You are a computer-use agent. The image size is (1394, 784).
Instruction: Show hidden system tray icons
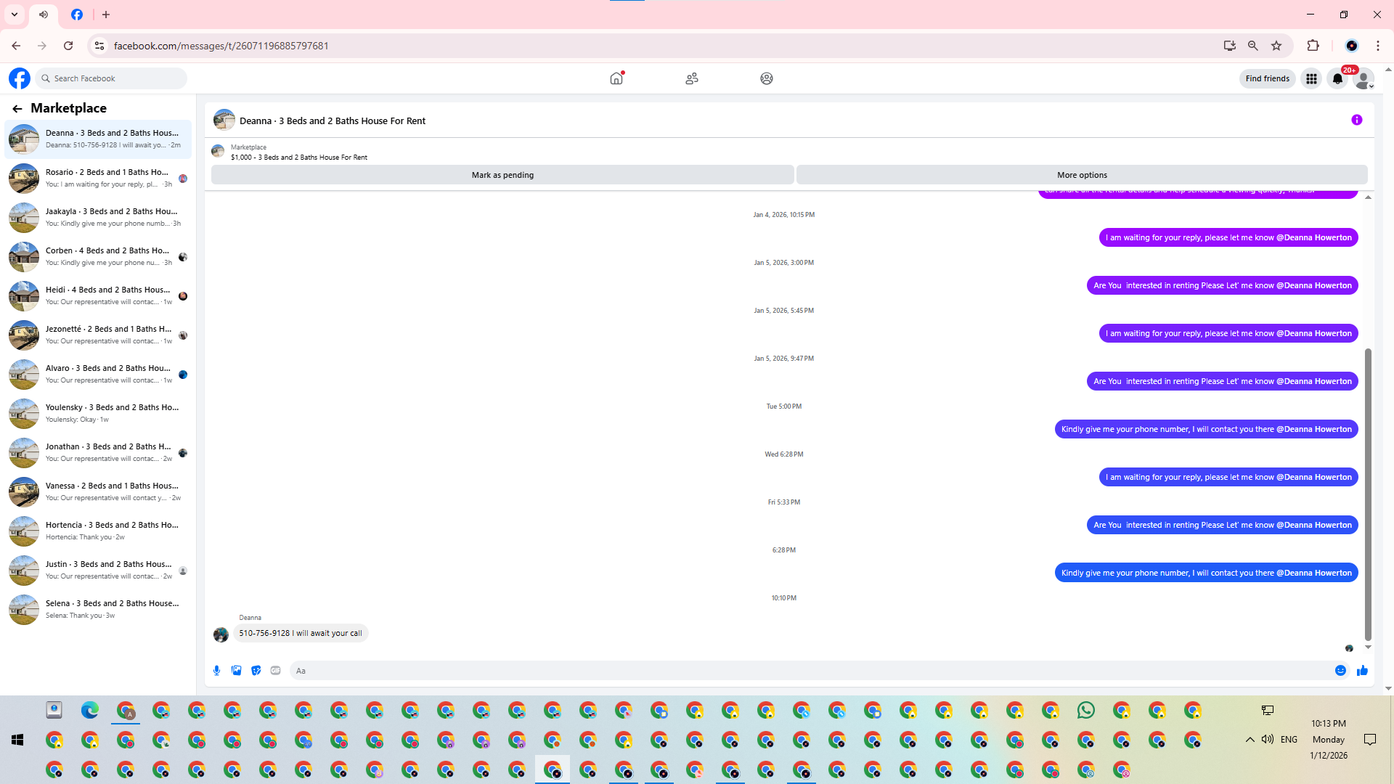tap(1250, 739)
